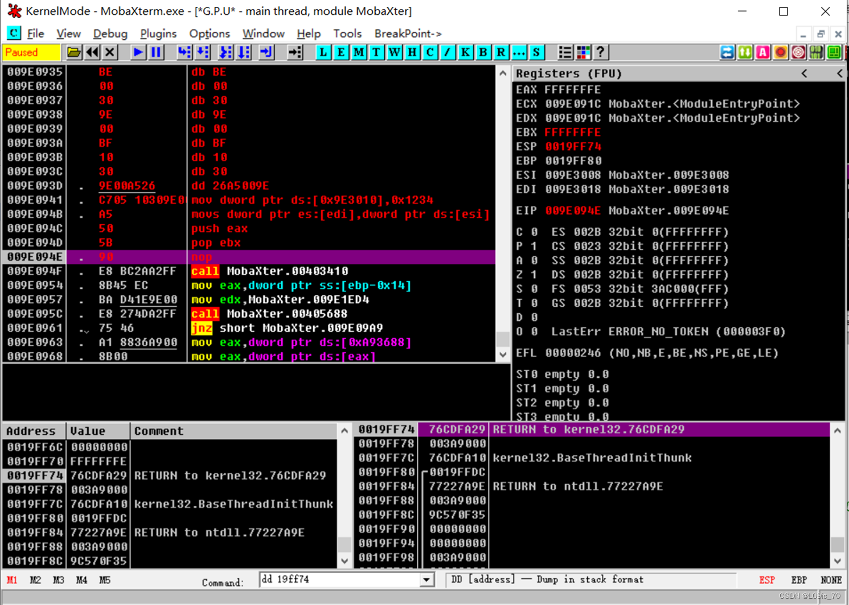Toggle the Z flag value in registers
The height and width of the screenshot is (605, 849).
point(534,274)
